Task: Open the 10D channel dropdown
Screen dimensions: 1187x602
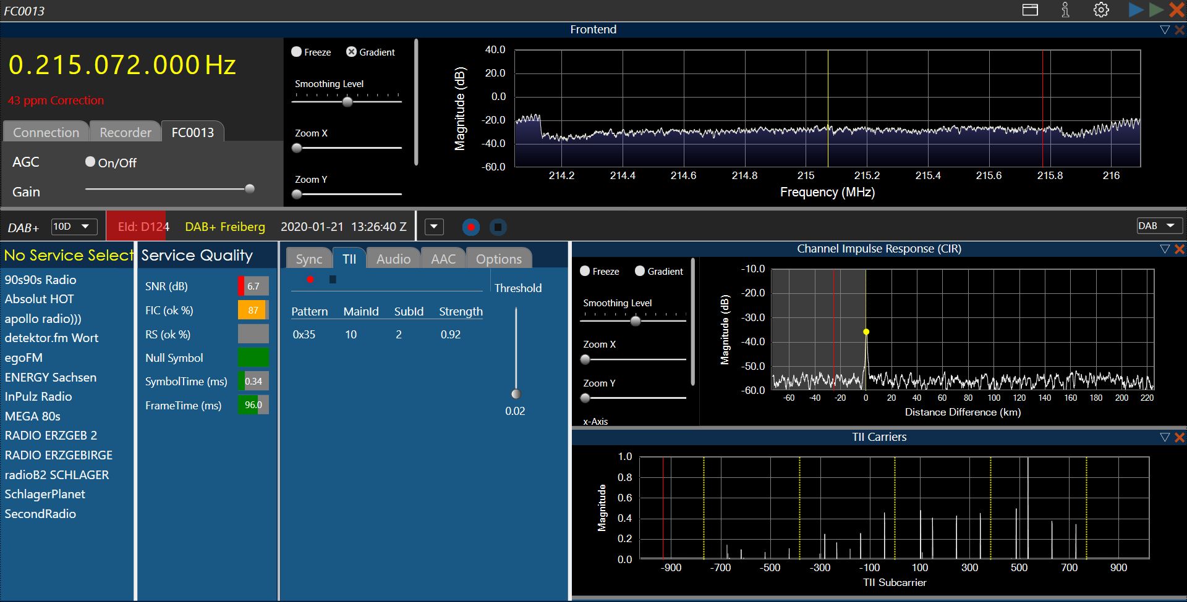Action: pos(74,227)
